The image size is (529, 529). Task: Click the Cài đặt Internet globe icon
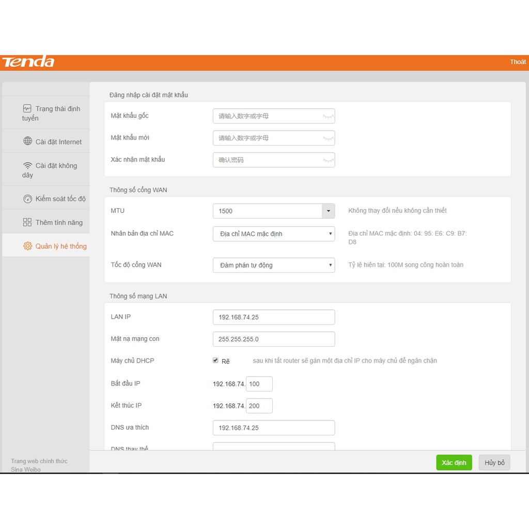click(x=28, y=141)
